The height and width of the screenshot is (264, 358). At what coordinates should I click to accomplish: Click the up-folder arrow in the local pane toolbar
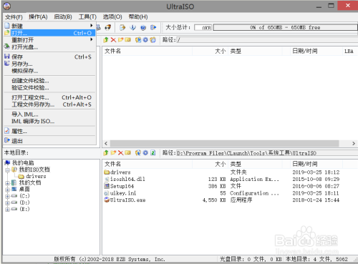pos(106,152)
